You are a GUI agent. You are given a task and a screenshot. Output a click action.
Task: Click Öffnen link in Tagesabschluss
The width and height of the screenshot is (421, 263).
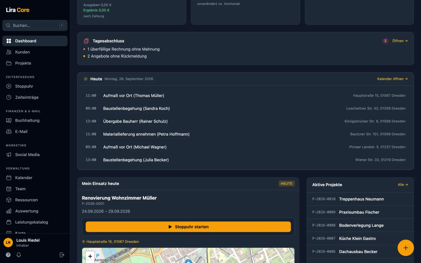pos(400,41)
